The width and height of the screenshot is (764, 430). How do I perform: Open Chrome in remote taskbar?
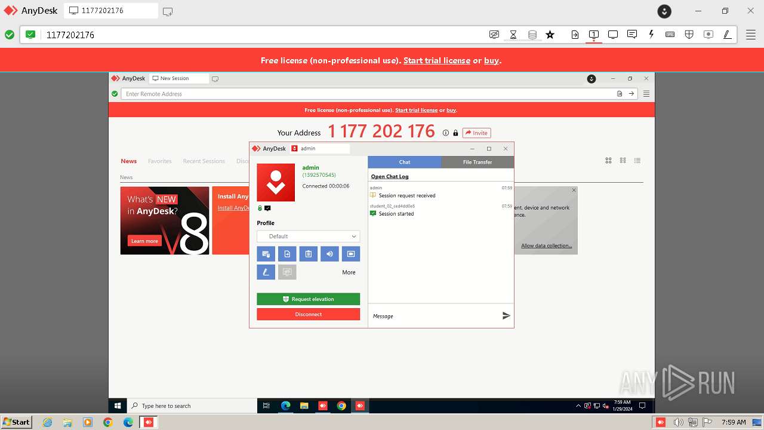341,406
